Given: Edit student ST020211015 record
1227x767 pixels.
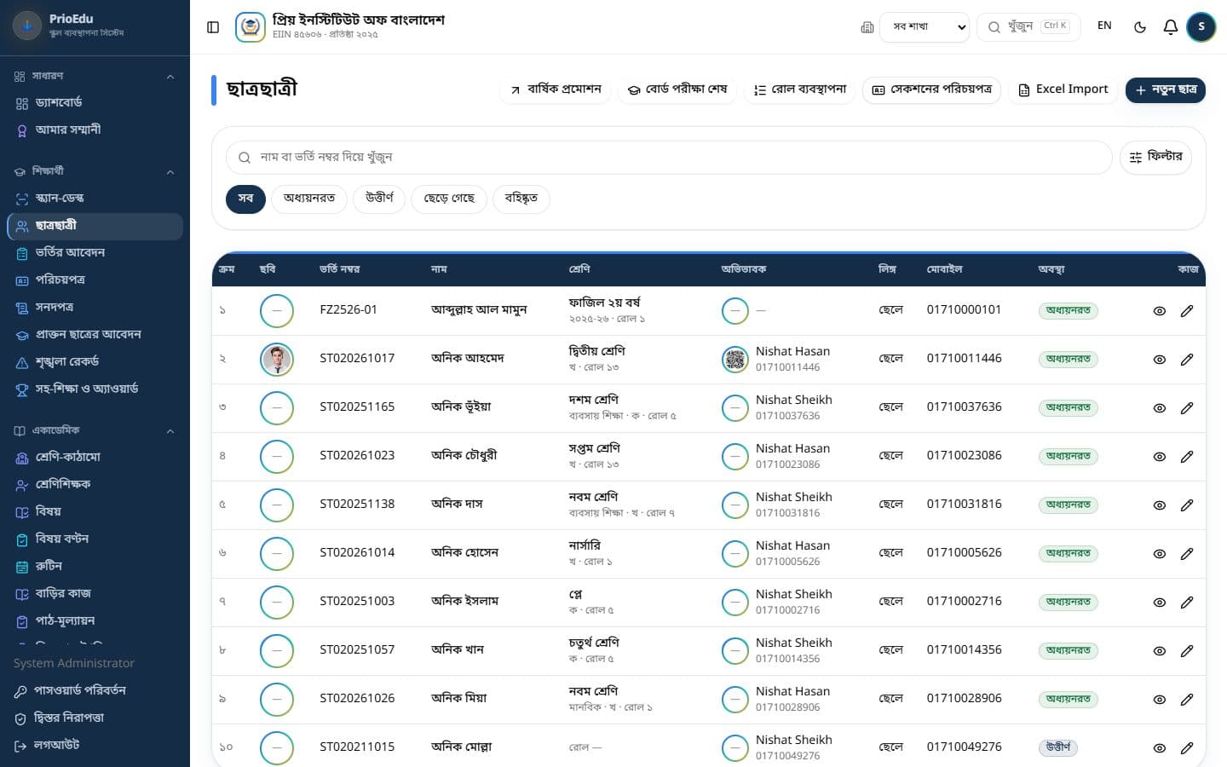Looking at the screenshot, I should (x=1187, y=748).
